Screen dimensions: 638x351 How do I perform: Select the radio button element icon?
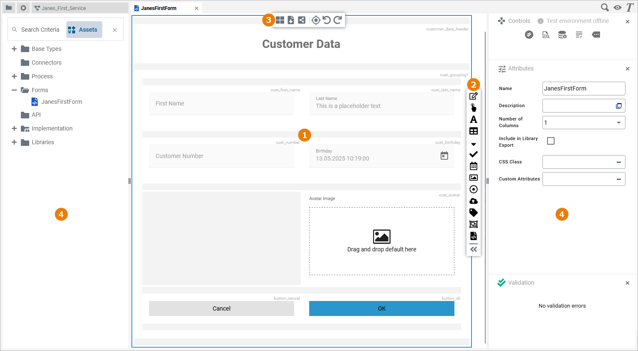point(474,189)
